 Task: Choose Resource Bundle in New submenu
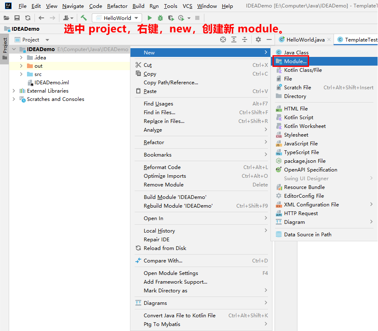(x=324, y=187)
